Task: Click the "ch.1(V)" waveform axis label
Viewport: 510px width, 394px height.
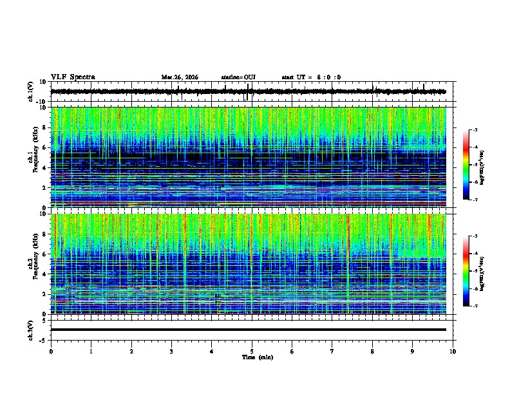Action: coord(31,91)
